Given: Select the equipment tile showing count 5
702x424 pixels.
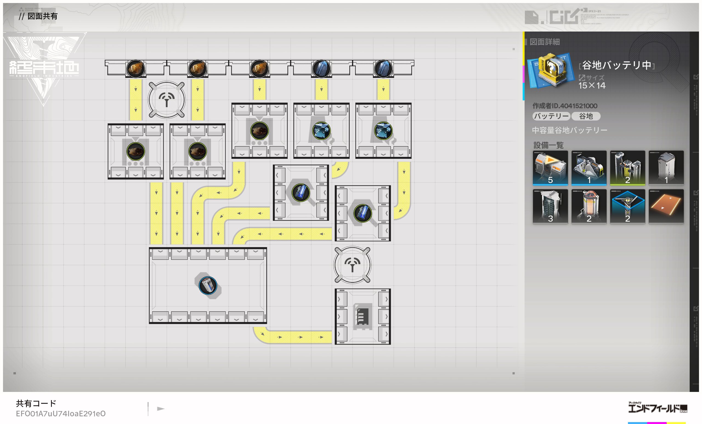Looking at the screenshot, I should [550, 168].
